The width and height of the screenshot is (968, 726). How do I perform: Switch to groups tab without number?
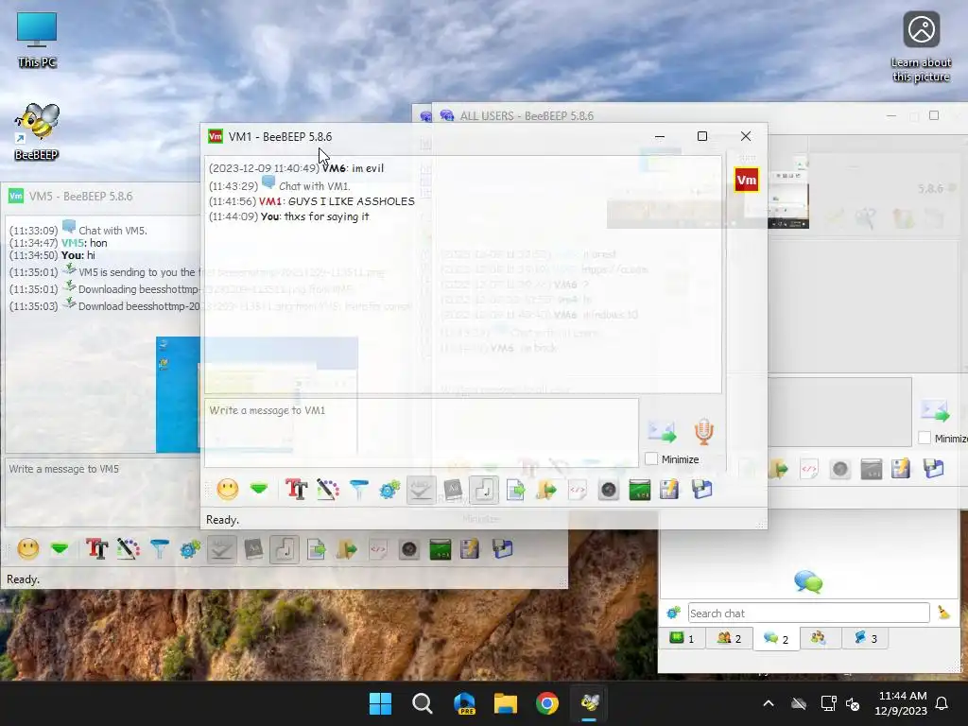(x=819, y=638)
